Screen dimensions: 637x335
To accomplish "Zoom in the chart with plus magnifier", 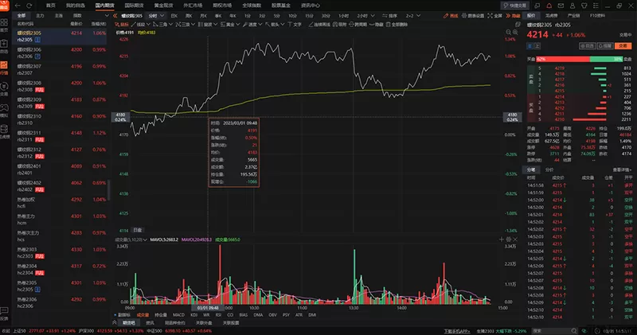I will pyautogui.click(x=515, y=32).
